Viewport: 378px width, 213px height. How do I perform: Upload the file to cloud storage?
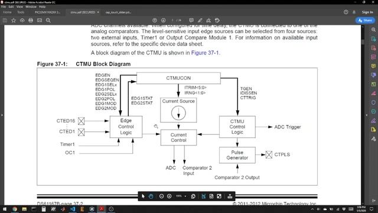click(x=22, y=21)
